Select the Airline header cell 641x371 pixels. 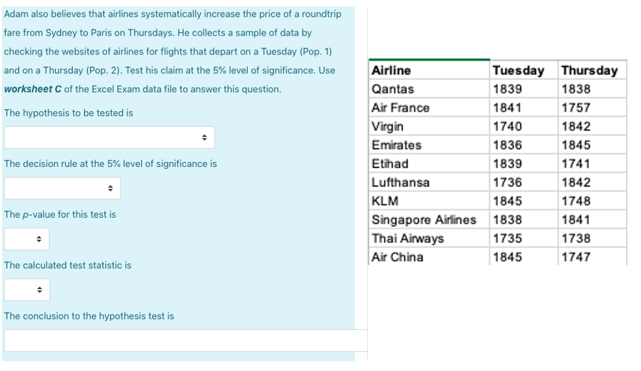[x=429, y=70]
